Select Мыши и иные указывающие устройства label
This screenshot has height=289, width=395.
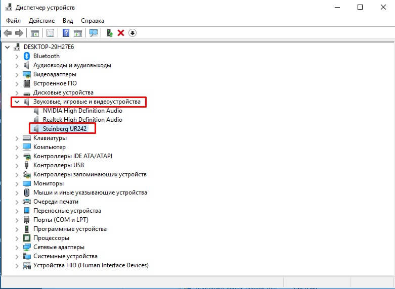(x=90, y=192)
